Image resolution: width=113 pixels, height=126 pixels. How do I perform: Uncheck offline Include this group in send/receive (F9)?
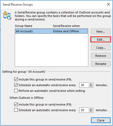16,104
